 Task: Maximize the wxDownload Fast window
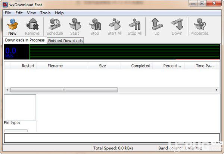point(202,3)
